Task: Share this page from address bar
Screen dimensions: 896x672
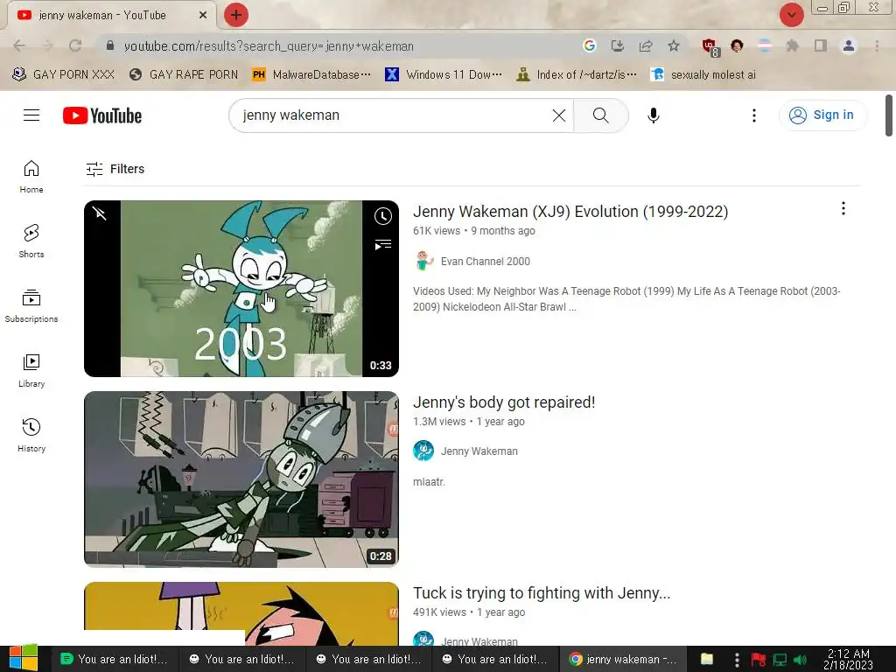Action: [x=646, y=45]
